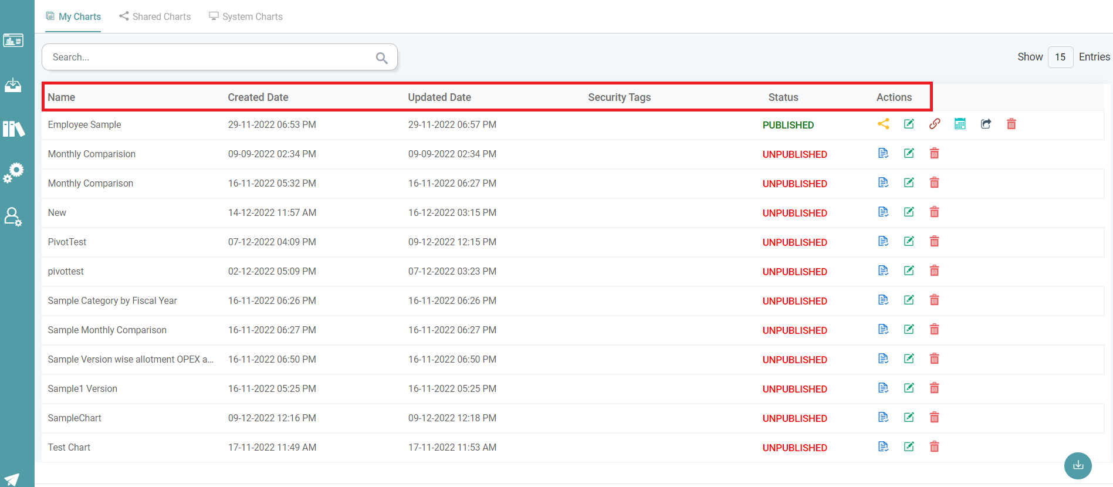Click the Show entries count box
Viewport: 1113px width, 487px height.
click(x=1060, y=58)
